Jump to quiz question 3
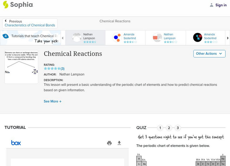Image resolution: width=230 pixels, height=166 pixels. pos(178,128)
